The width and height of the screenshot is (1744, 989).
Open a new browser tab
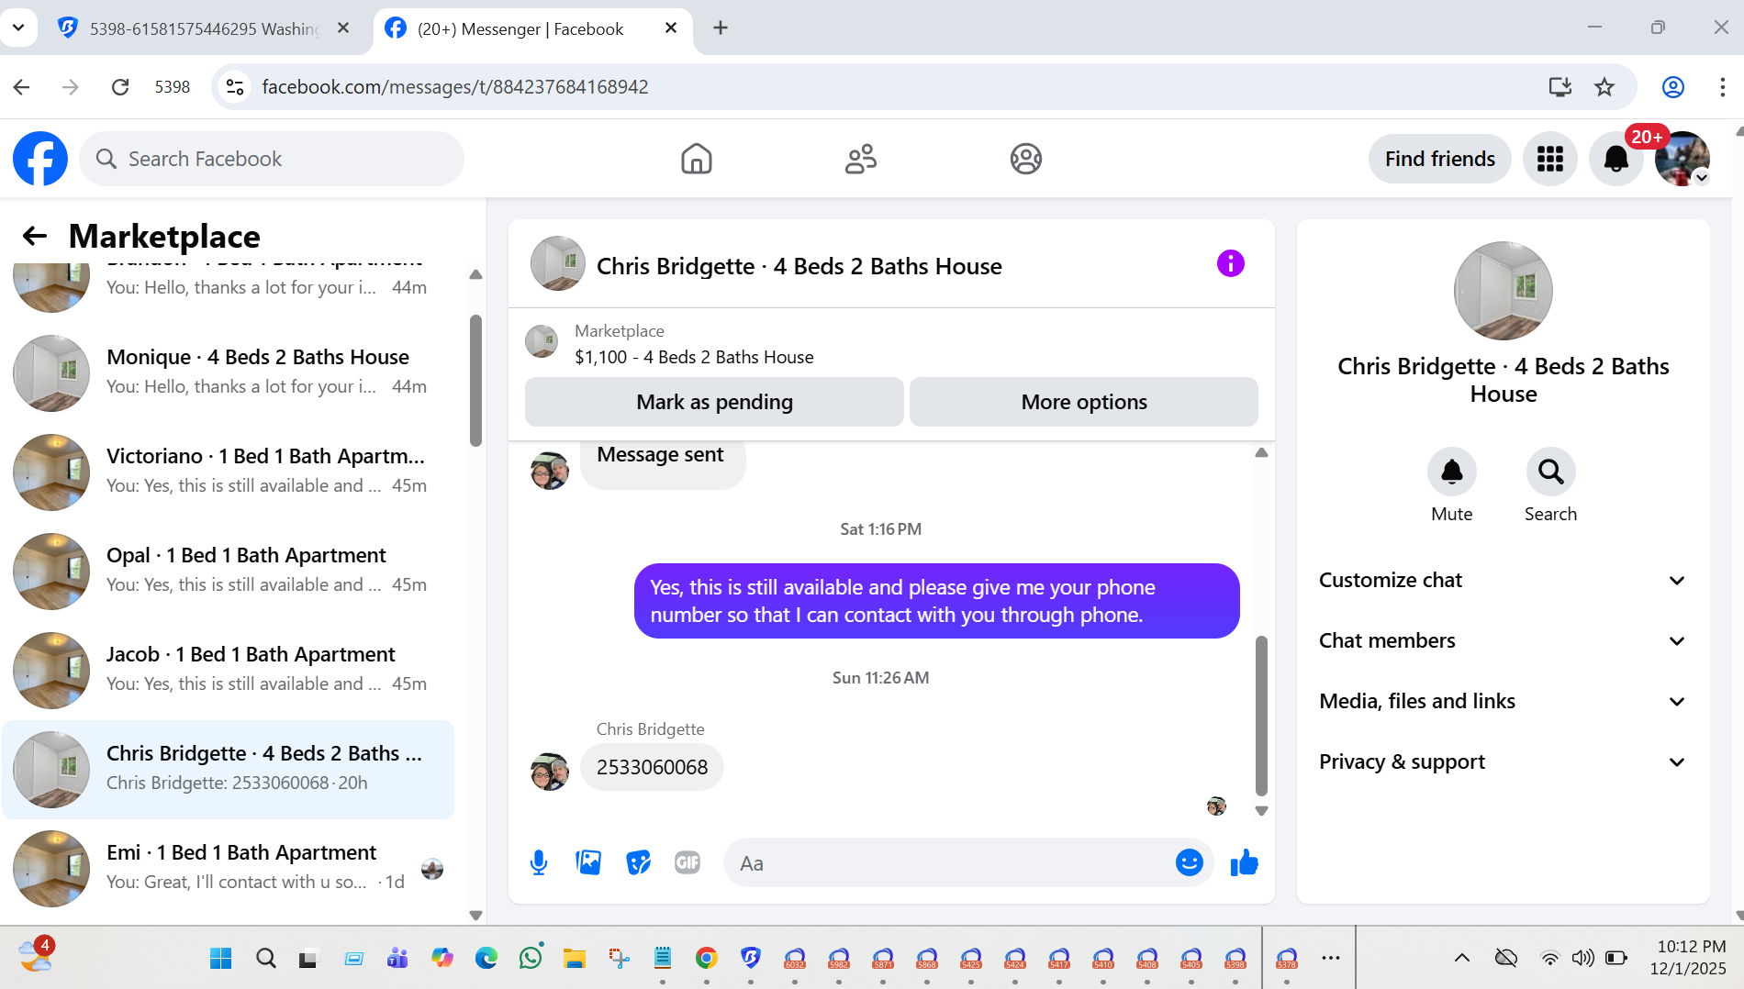(x=721, y=28)
